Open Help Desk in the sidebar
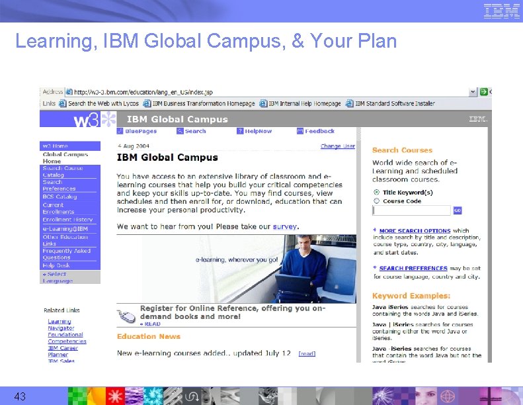This screenshot has height=405, width=523. tap(56, 266)
